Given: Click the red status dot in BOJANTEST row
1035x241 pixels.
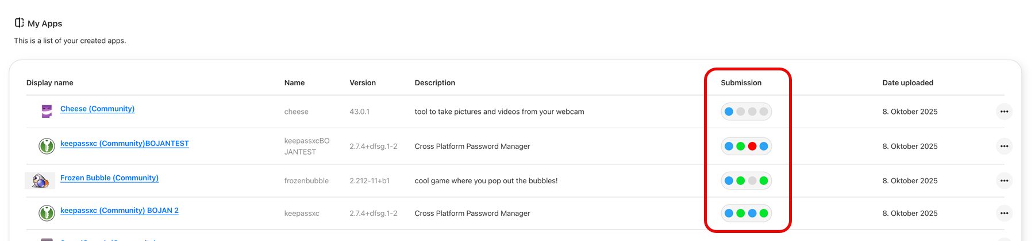Looking at the screenshot, I should click(x=752, y=147).
